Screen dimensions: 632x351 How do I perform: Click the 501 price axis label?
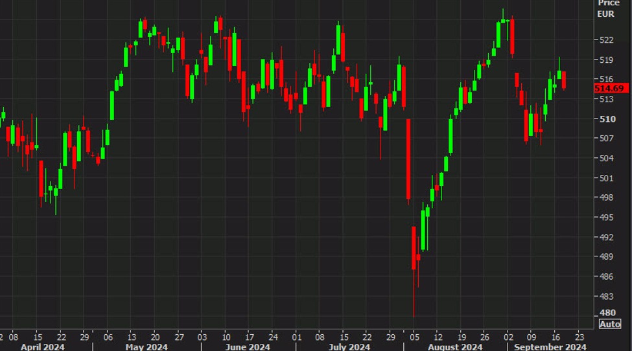click(x=606, y=178)
